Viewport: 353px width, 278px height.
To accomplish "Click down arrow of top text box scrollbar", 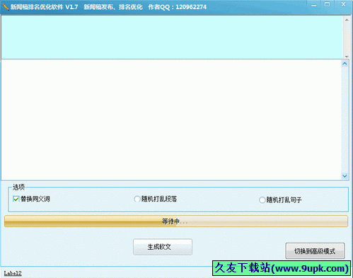I will click(347, 56).
